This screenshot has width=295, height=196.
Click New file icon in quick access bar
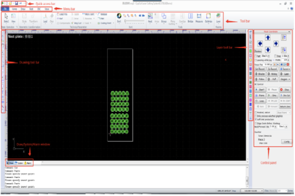(x=6, y=3)
